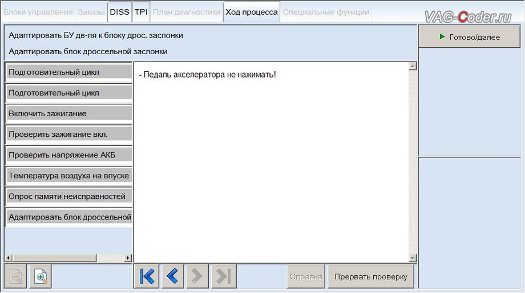Select the Включить зажигание step
This screenshot has height=293, width=525.
click(x=69, y=113)
